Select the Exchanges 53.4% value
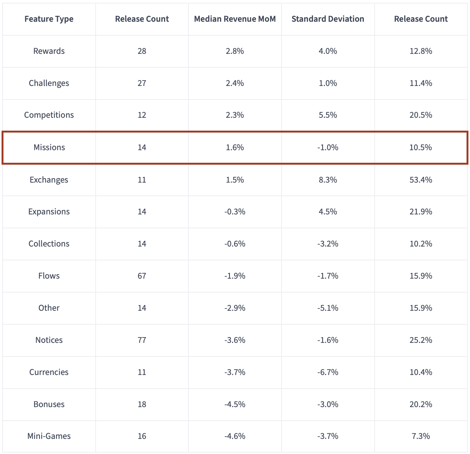This screenshot has width=470, height=454. tap(421, 180)
